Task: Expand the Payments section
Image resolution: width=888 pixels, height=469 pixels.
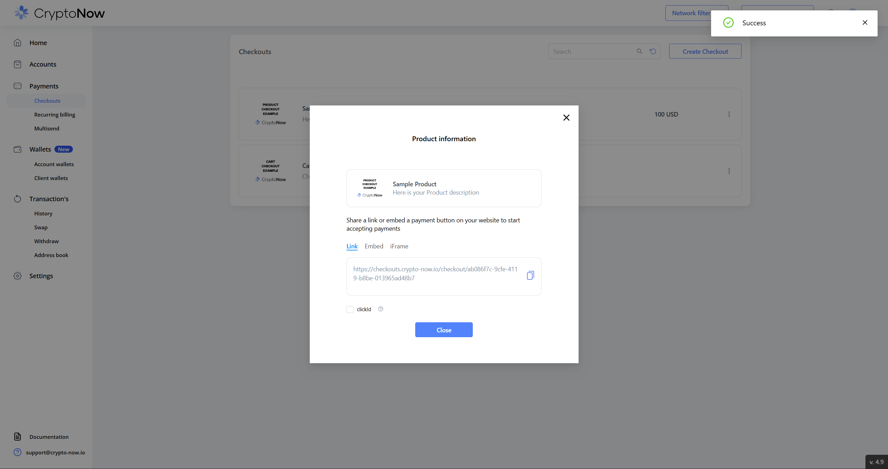Action: 44,86
